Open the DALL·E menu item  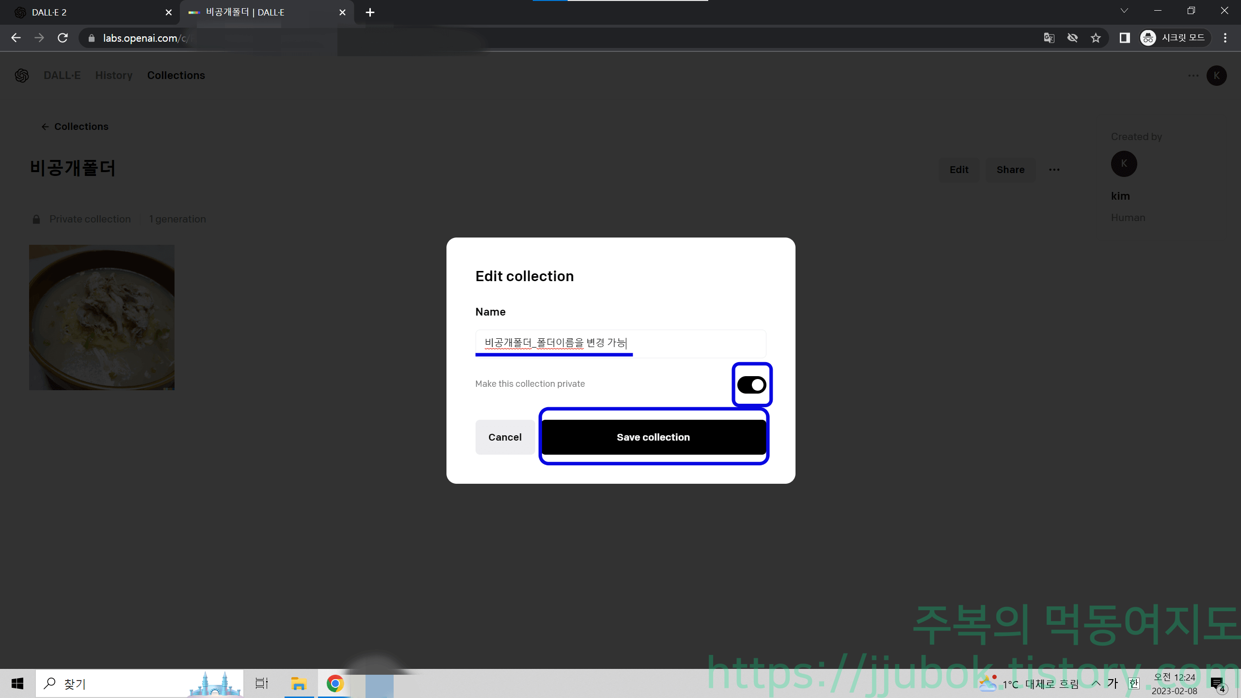(62, 76)
